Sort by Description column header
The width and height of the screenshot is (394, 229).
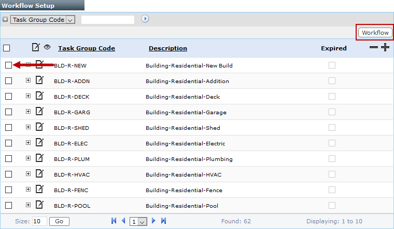click(x=167, y=48)
